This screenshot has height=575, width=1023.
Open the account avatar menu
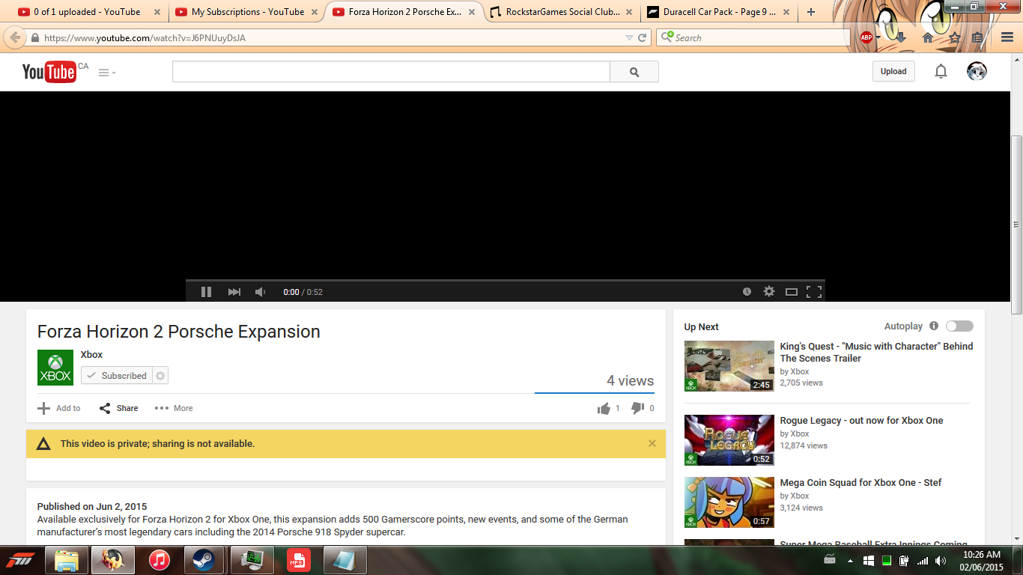coord(977,71)
